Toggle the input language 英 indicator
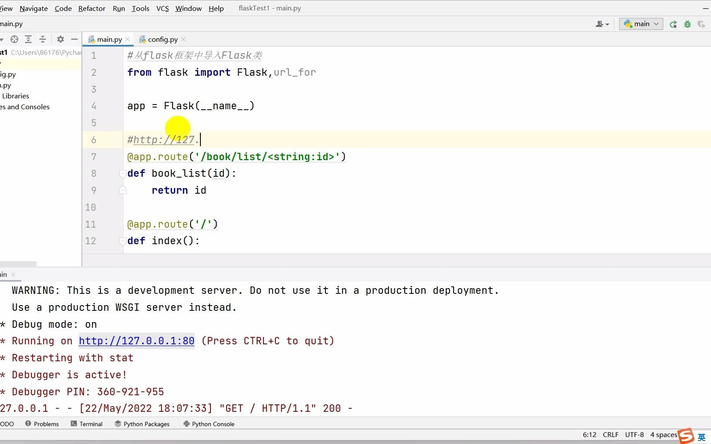 tap(701, 437)
